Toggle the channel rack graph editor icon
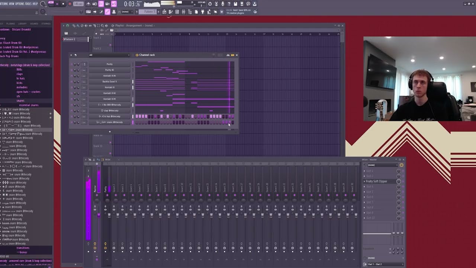Image resolution: width=476 pixels, height=268 pixels. click(228, 55)
